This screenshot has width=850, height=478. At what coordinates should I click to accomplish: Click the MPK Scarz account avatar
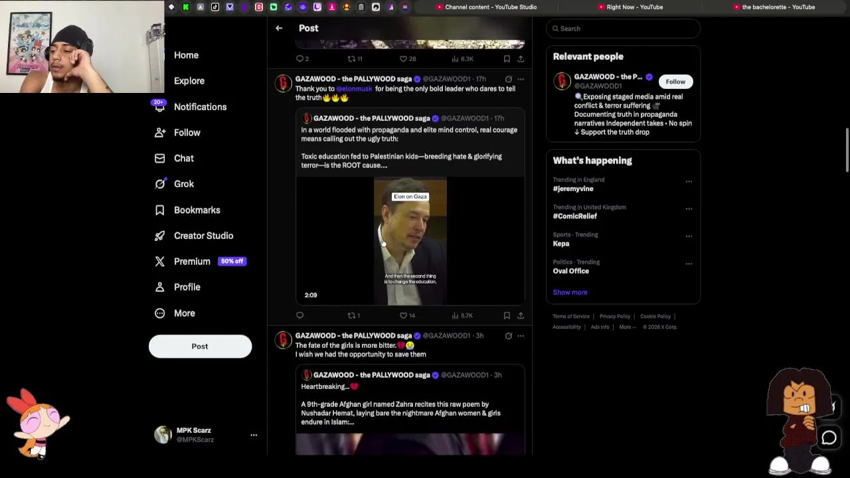(163, 435)
